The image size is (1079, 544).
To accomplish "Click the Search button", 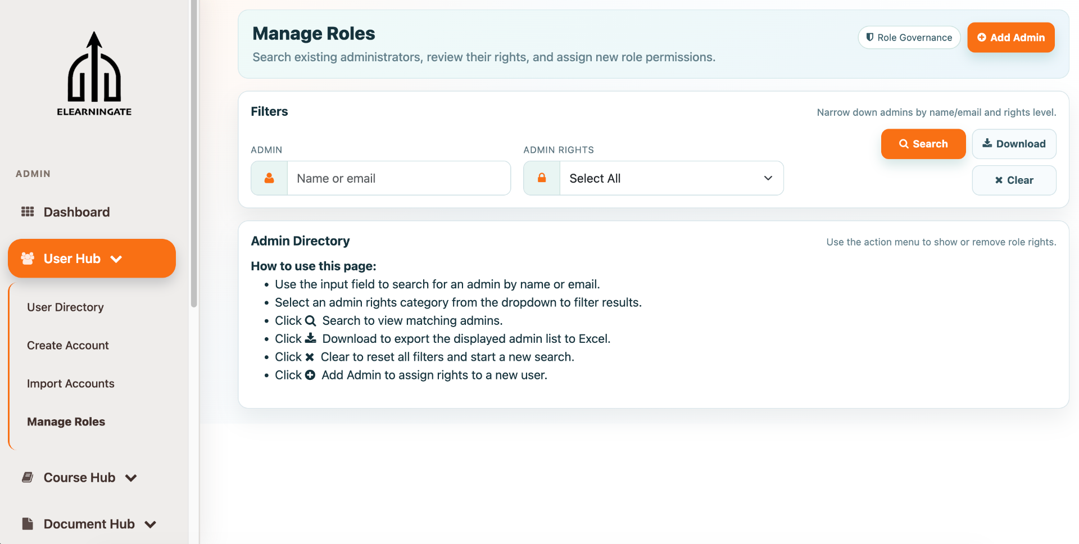I will point(923,144).
